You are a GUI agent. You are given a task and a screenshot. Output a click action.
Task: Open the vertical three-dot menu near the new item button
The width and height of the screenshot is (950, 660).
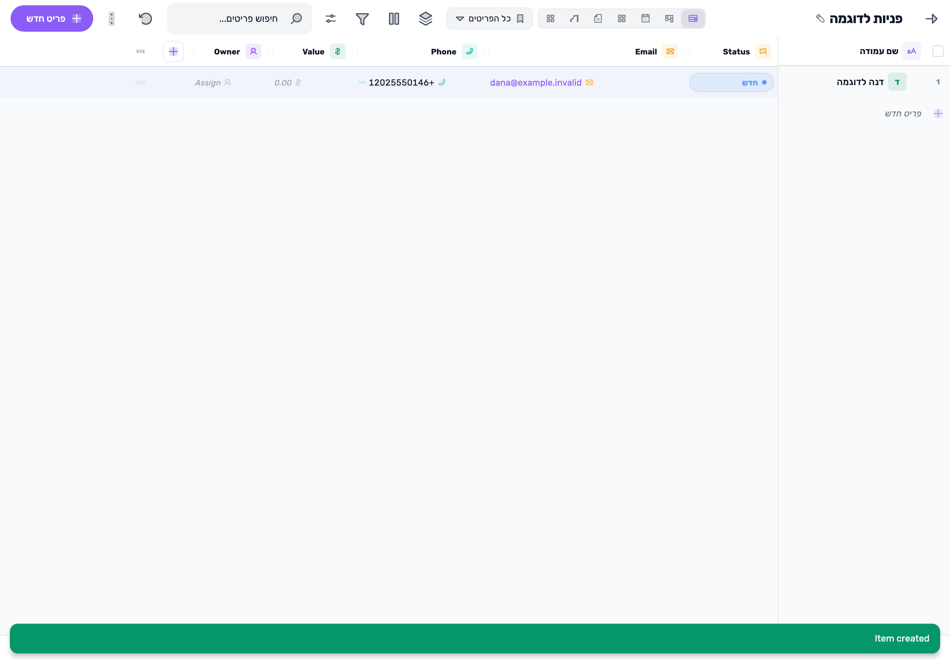(111, 18)
